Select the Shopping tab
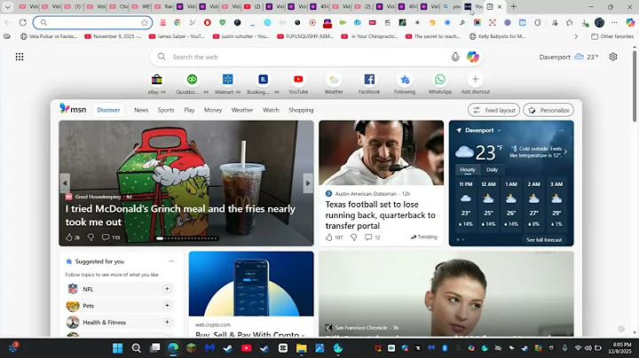 pyautogui.click(x=301, y=110)
